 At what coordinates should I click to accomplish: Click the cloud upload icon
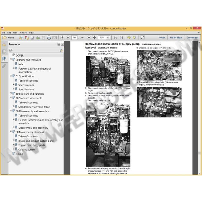click(38, 38)
